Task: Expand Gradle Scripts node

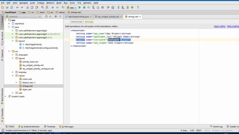Action: pyautogui.click(x=6, y=96)
